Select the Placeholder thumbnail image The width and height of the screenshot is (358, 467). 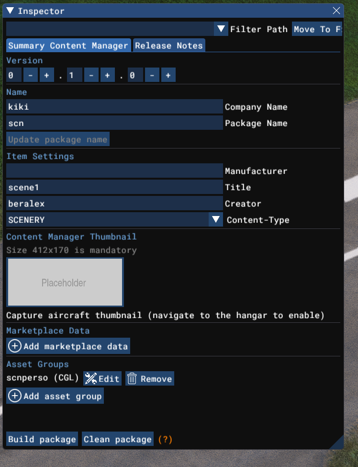[65, 283]
